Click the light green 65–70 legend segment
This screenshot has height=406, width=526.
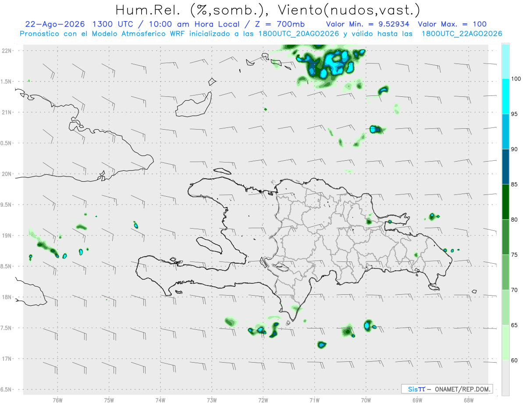pyautogui.click(x=505, y=307)
